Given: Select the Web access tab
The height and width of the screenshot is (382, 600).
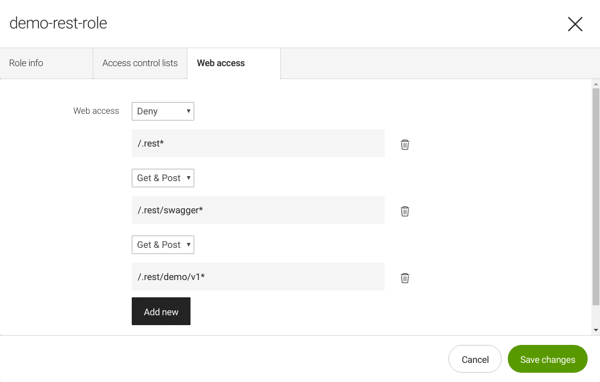Looking at the screenshot, I should coord(220,62).
